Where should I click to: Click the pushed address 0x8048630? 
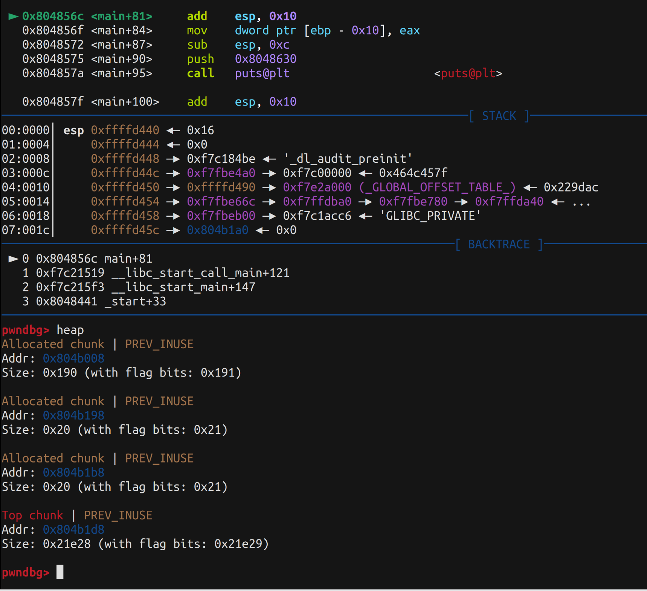(x=266, y=59)
